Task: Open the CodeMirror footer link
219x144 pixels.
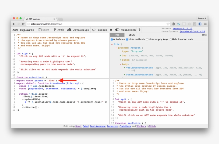Action: pyautogui.click(x=125, y=126)
